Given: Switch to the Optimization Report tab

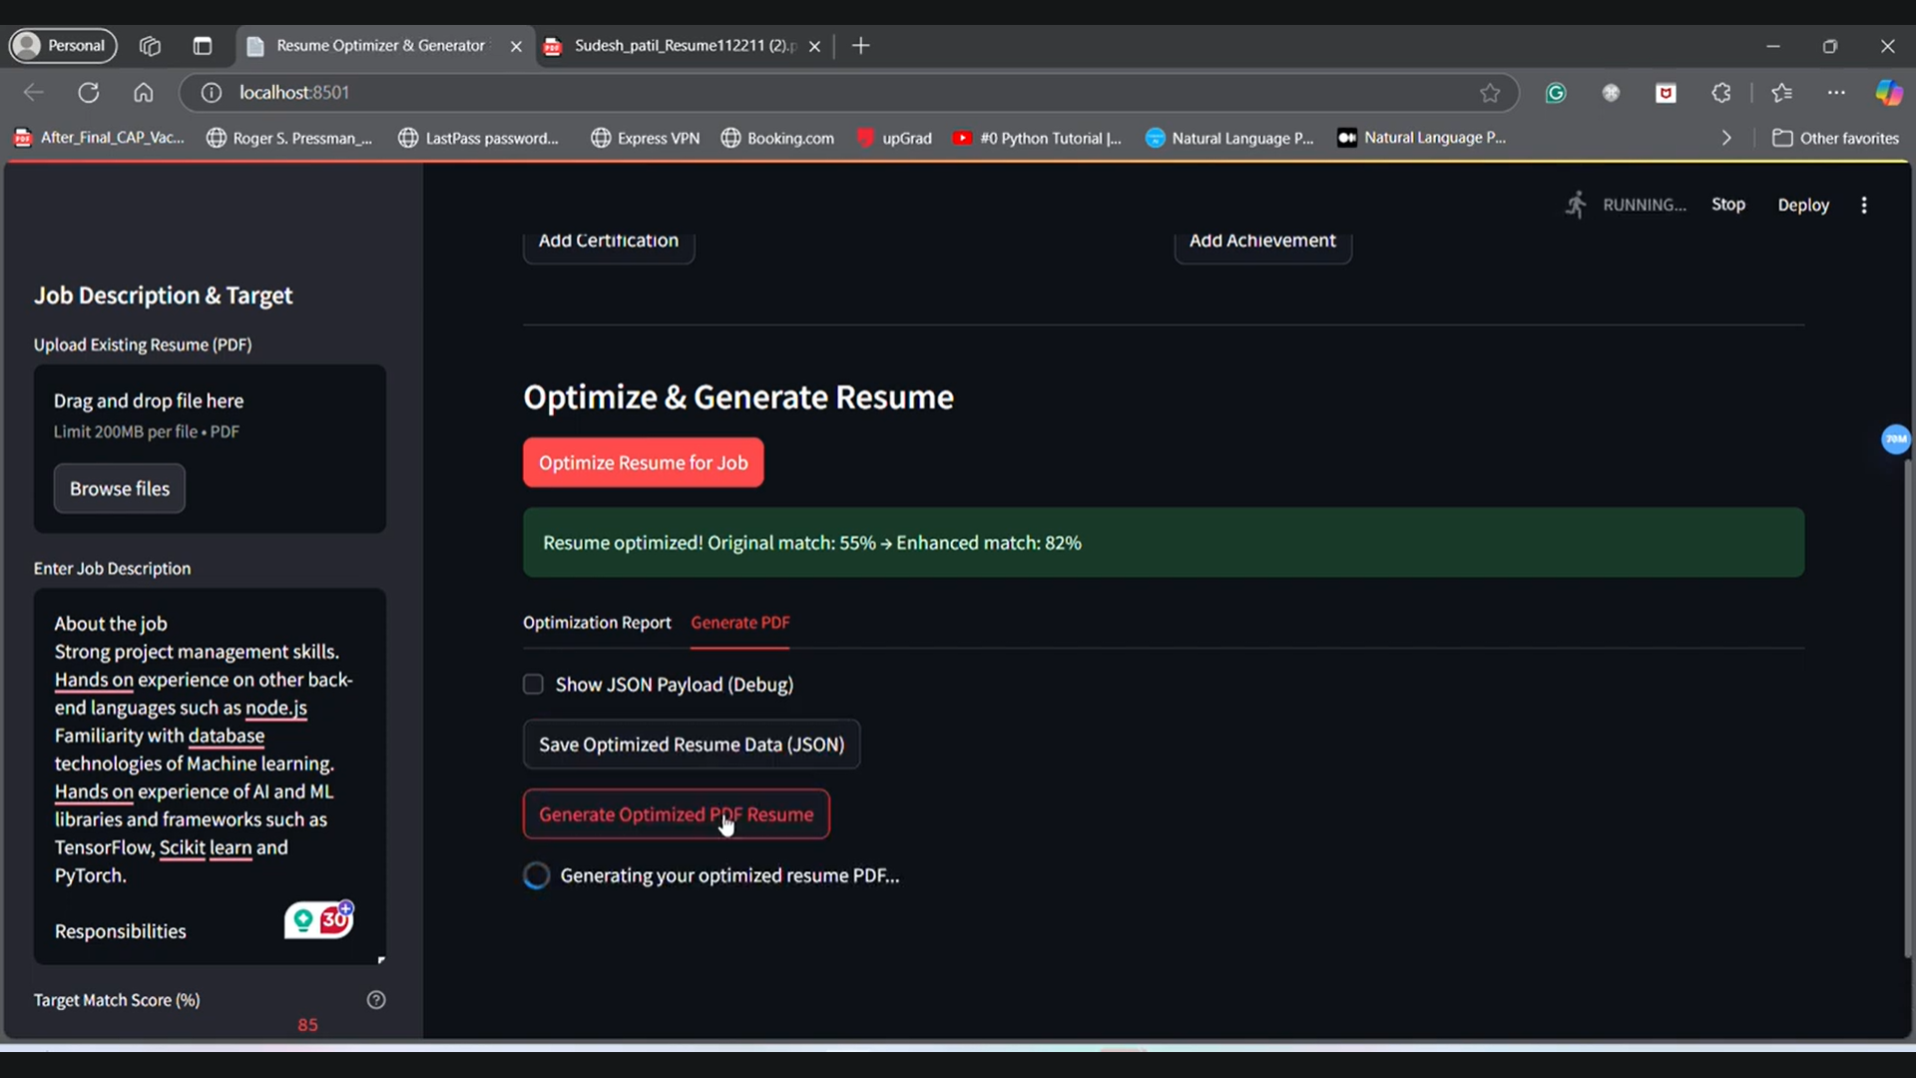Looking at the screenshot, I should (x=597, y=622).
